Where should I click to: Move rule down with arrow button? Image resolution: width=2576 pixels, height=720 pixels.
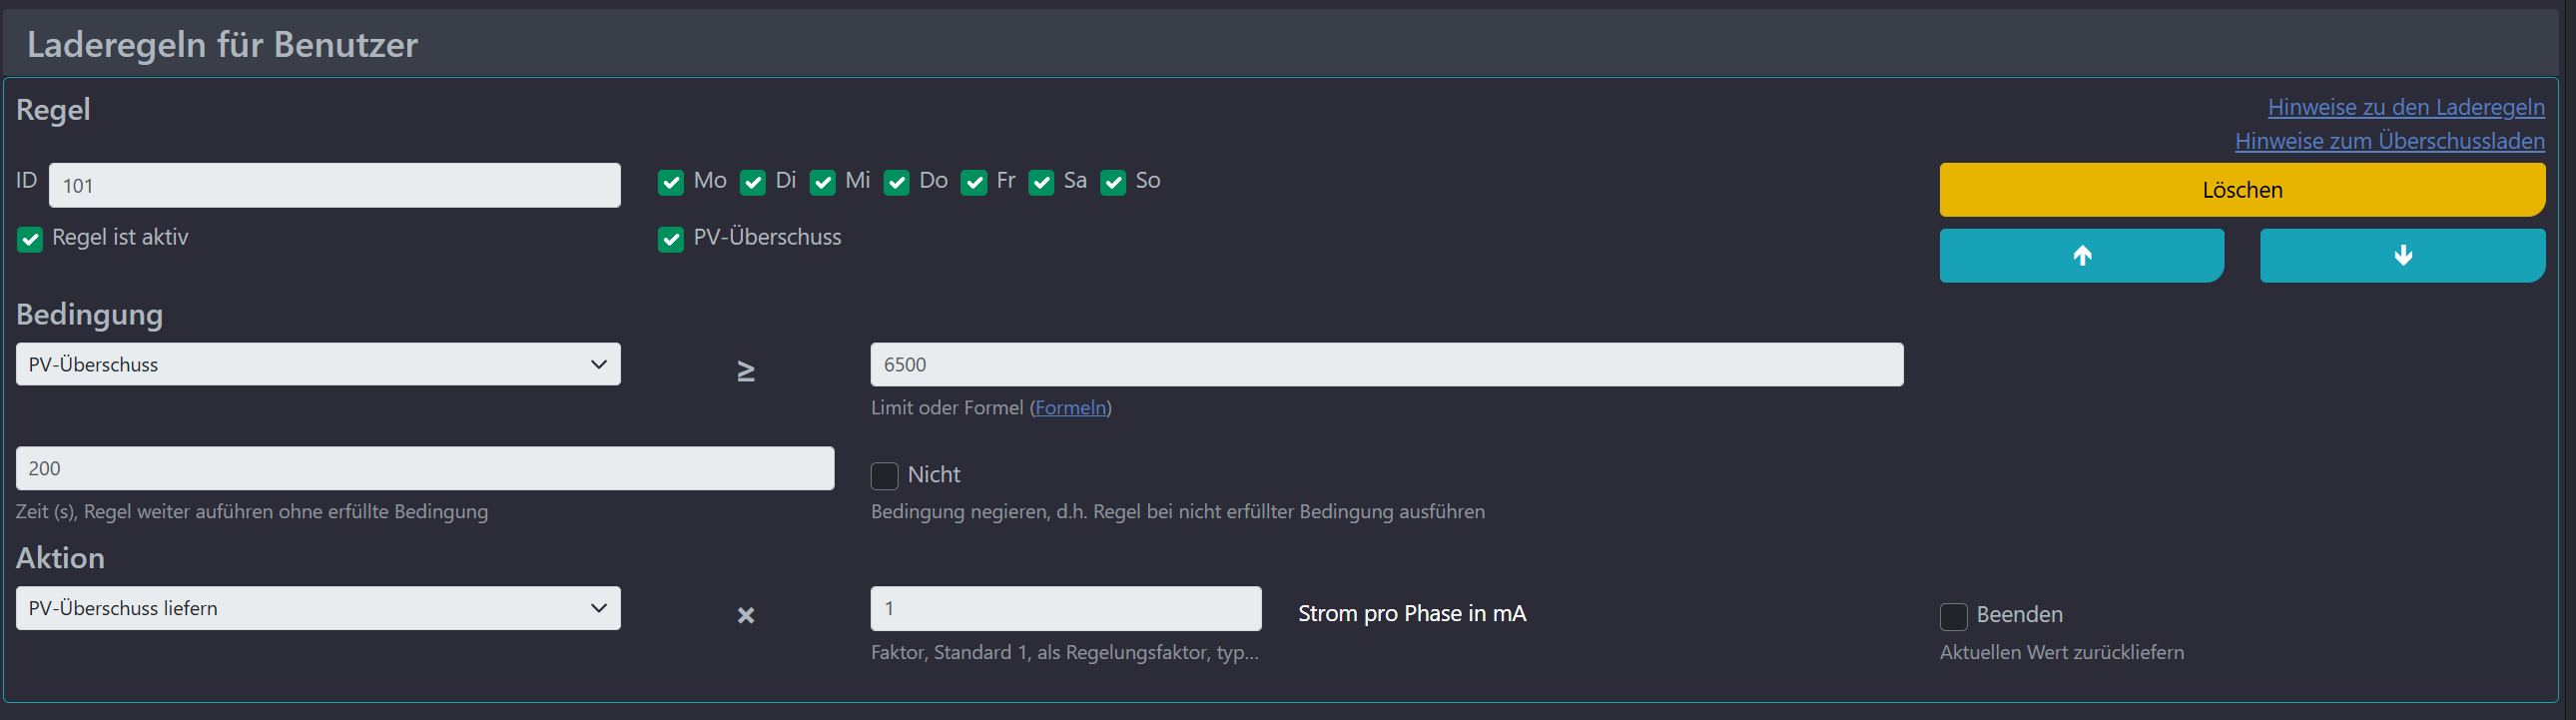2402,256
